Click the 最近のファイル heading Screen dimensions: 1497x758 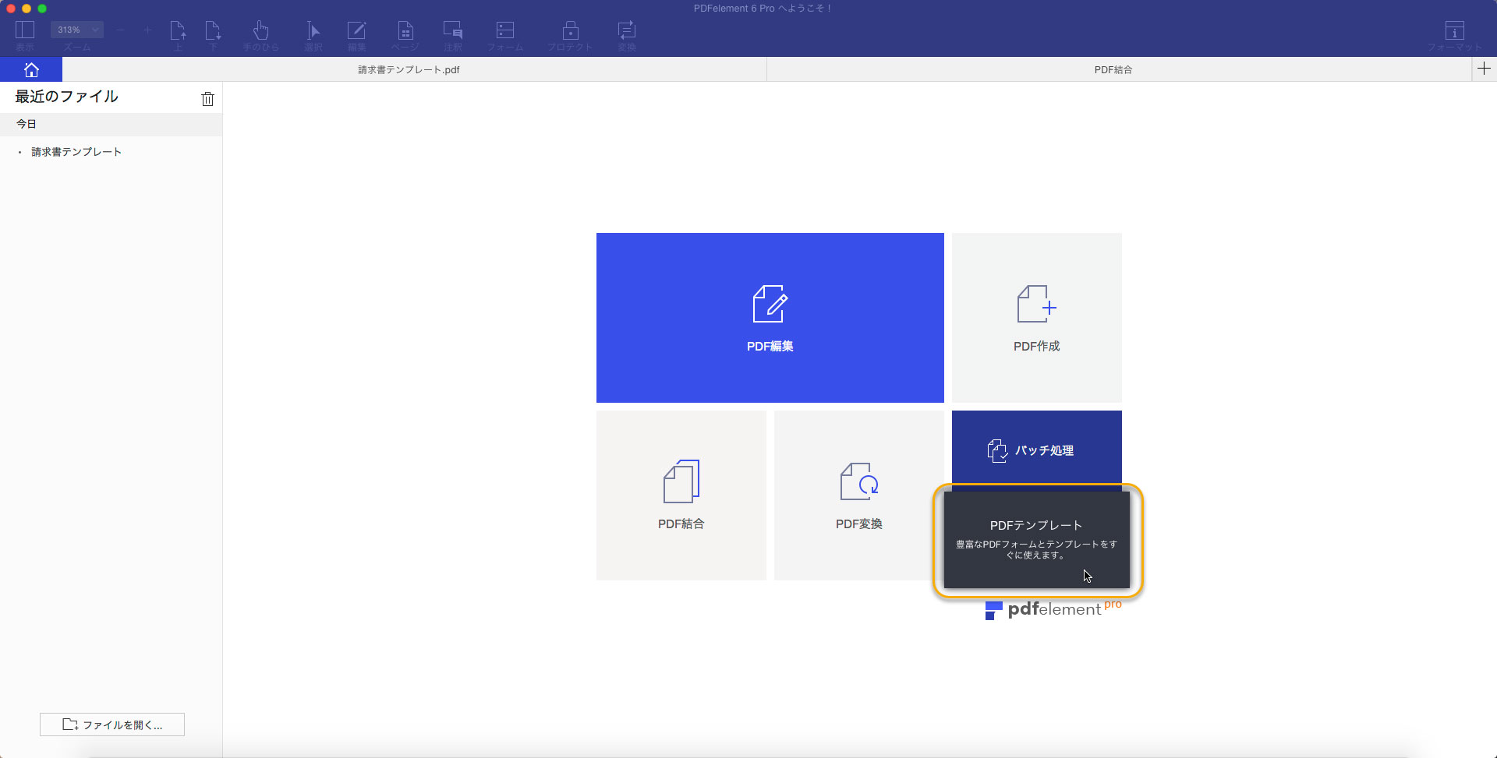tap(67, 97)
